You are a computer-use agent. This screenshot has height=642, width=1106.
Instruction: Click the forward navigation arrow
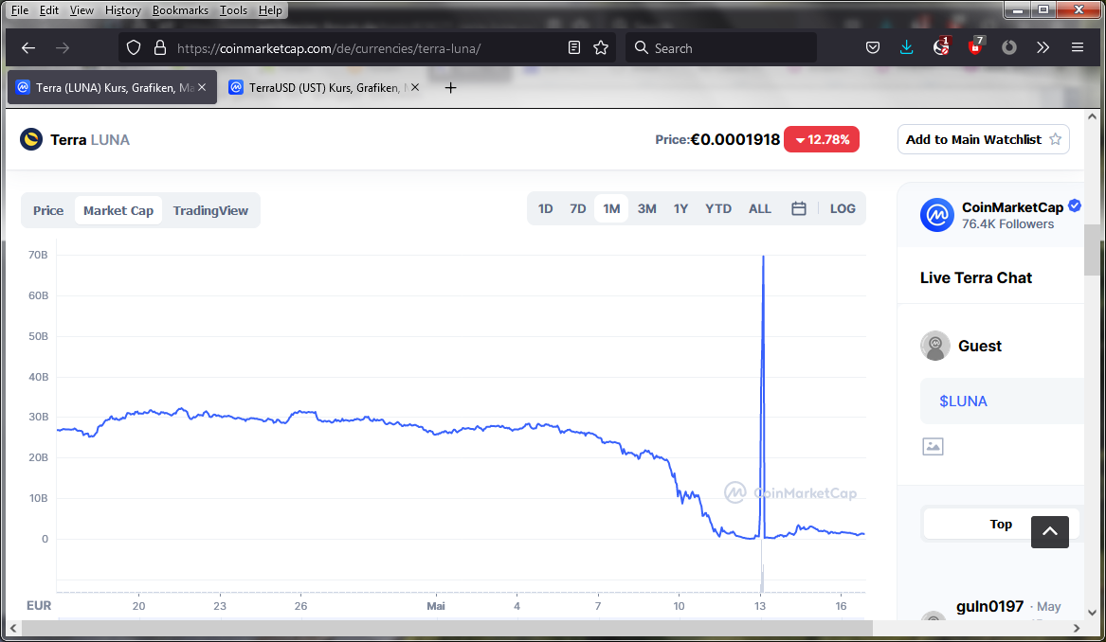[x=63, y=48]
